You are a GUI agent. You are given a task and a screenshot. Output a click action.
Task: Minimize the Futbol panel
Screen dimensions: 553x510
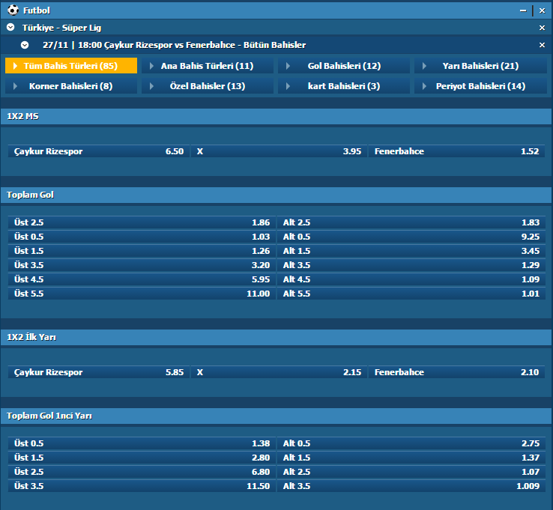(x=523, y=10)
